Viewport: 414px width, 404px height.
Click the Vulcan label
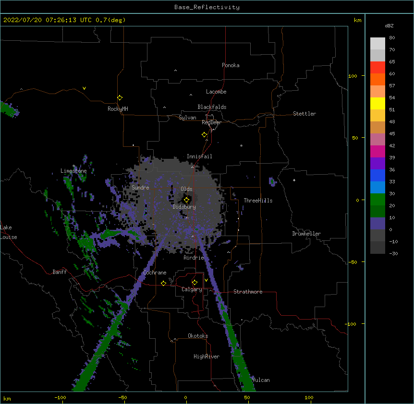pyautogui.click(x=261, y=380)
